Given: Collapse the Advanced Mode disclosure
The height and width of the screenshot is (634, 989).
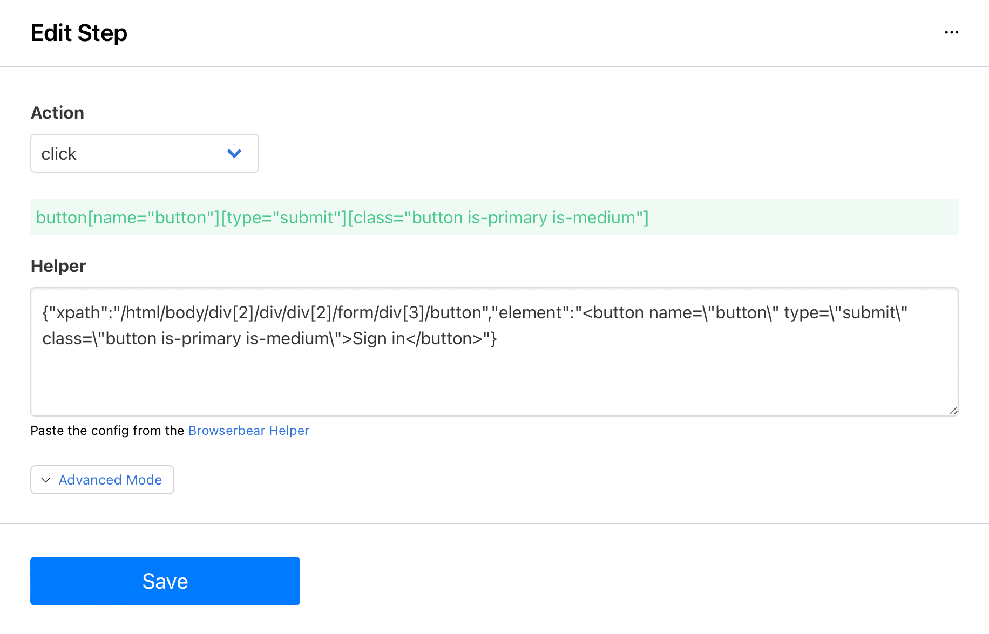Looking at the screenshot, I should (101, 480).
